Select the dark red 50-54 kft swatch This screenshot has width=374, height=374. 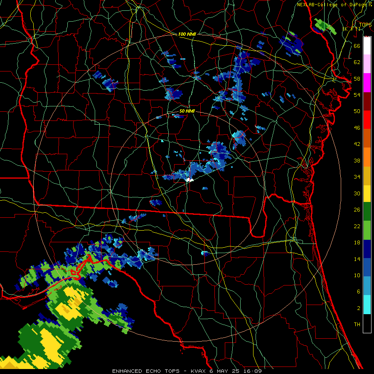(367, 101)
